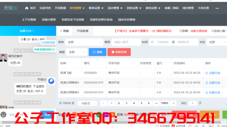Open 客服二维码 menu item
The image size is (227, 127).
[171, 8]
